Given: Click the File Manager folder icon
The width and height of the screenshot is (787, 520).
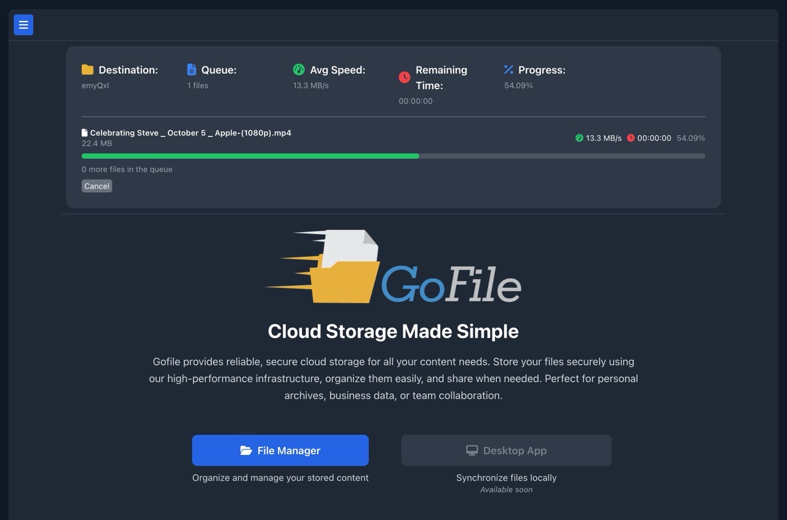Looking at the screenshot, I should (246, 450).
